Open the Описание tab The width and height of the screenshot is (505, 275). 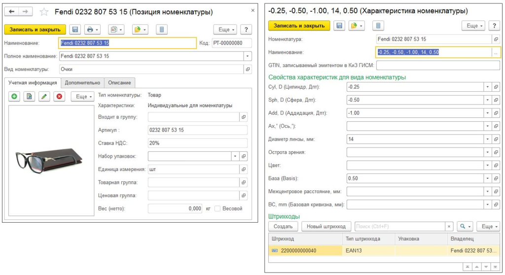(119, 83)
